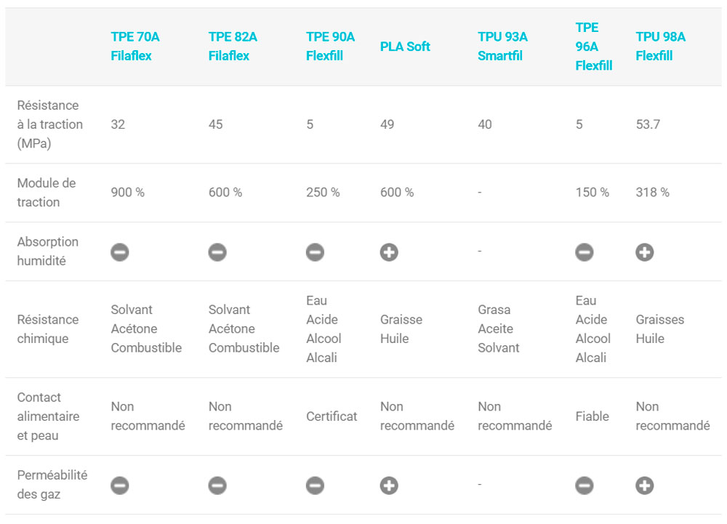
Task: Click plus icon for PLA Soft gas permeability
Action: (389, 485)
